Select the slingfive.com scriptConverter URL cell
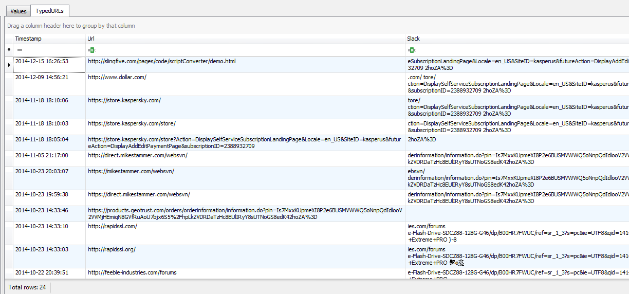Viewport: 629px width, 294px height. pyautogui.click(x=162, y=62)
